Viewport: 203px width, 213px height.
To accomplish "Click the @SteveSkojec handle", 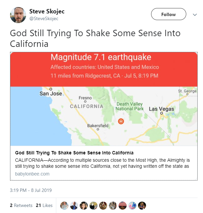I will pos(44,19).
